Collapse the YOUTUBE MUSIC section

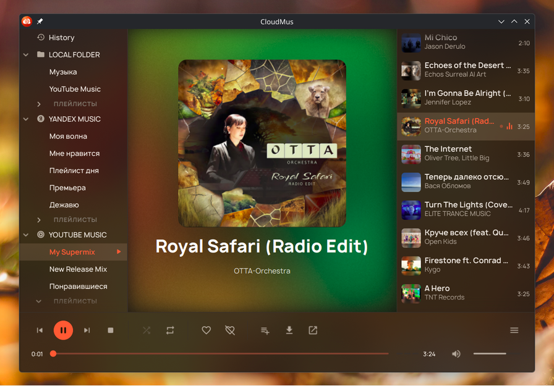click(26, 235)
